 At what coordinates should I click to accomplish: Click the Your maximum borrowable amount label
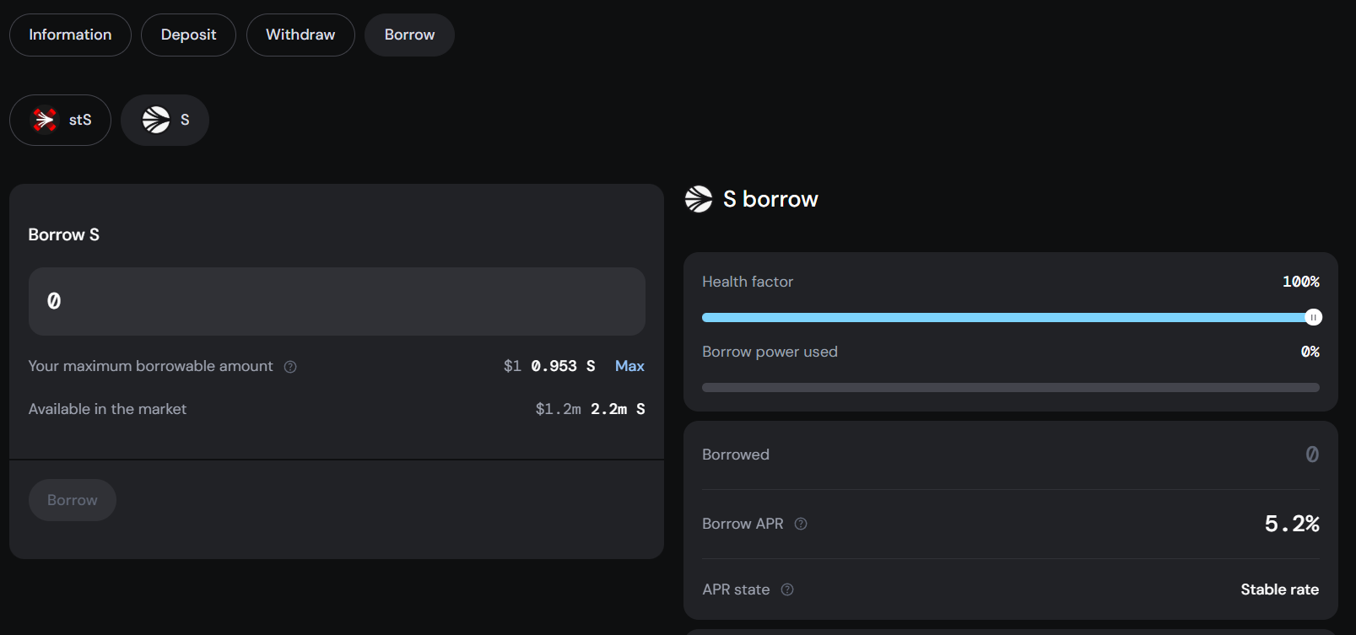click(150, 366)
